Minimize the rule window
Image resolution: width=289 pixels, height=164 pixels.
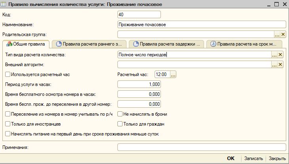tap(269, 5)
